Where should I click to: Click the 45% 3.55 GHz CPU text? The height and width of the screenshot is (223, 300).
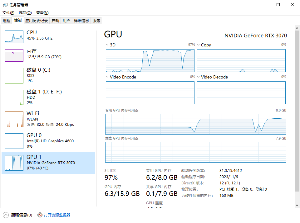[x=40, y=38]
